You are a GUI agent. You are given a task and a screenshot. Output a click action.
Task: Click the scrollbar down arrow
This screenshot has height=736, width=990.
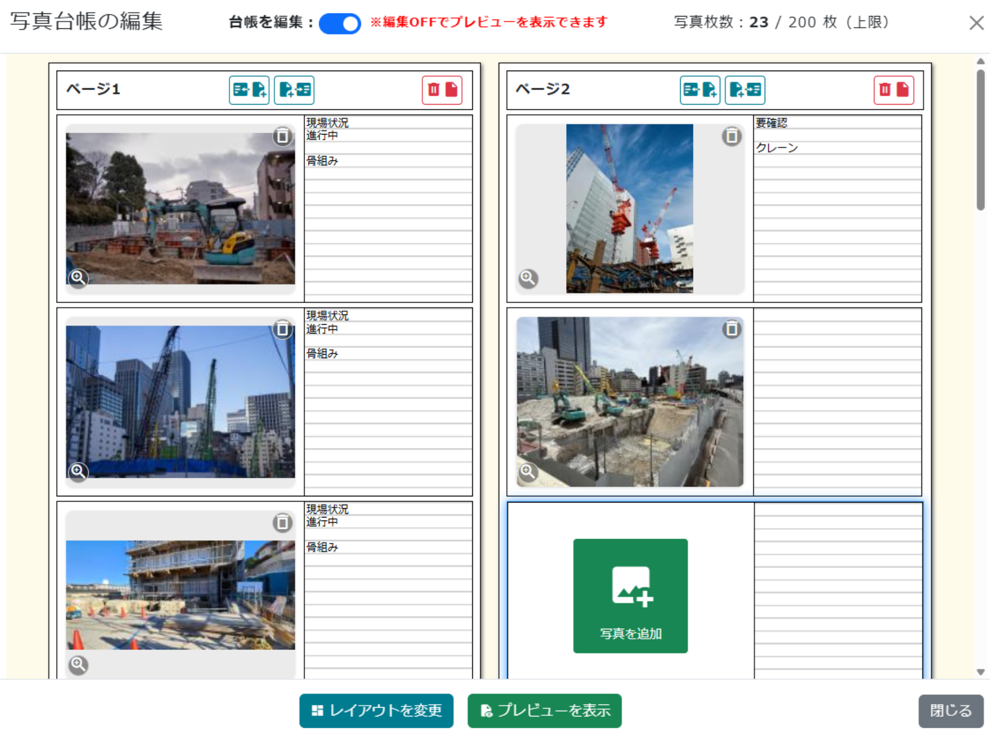coord(980,672)
